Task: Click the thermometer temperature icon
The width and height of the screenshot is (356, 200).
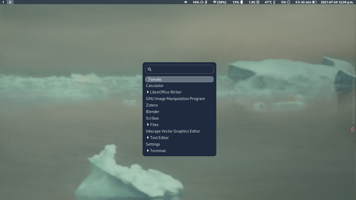Action: 274,2
